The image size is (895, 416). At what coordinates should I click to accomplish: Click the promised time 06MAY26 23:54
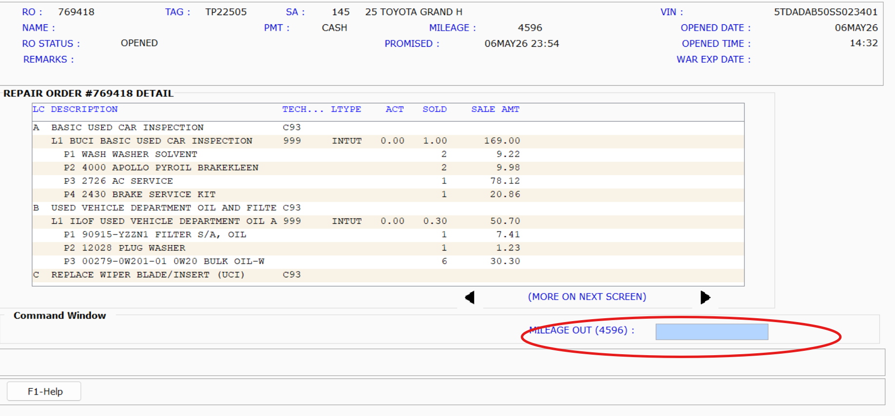(x=522, y=44)
